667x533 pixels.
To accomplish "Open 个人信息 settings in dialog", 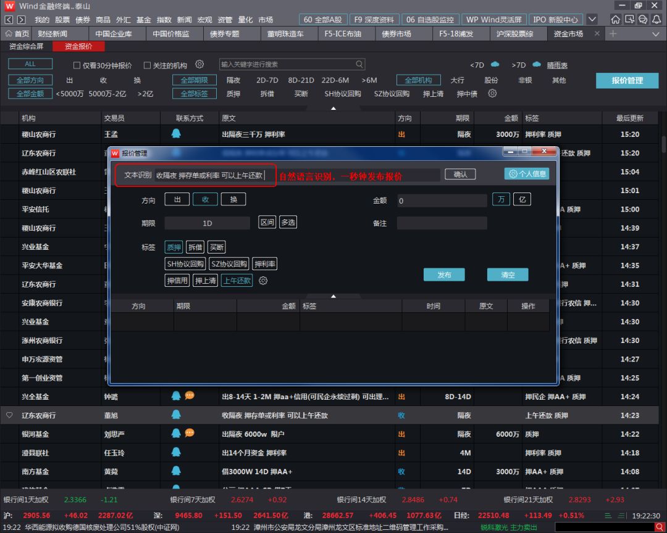I will pos(527,174).
